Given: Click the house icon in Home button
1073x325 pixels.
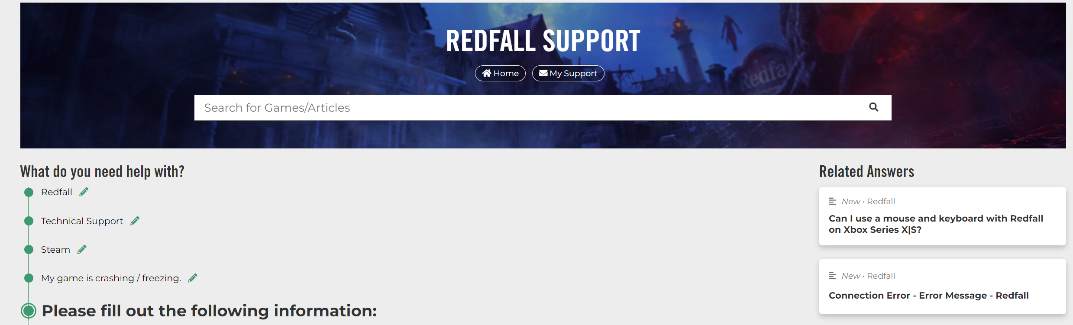Looking at the screenshot, I should point(487,73).
